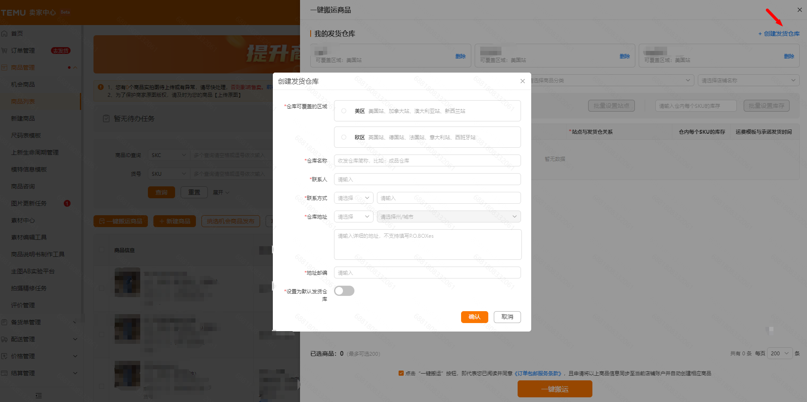Open the 联系方式 country code dropdown
The height and width of the screenshot is (402, 807).
tap(354, 198)
